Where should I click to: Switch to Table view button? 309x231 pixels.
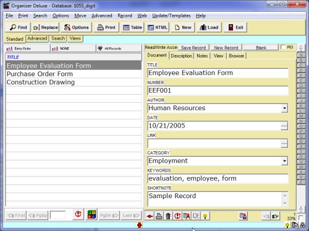pos(132,27)
